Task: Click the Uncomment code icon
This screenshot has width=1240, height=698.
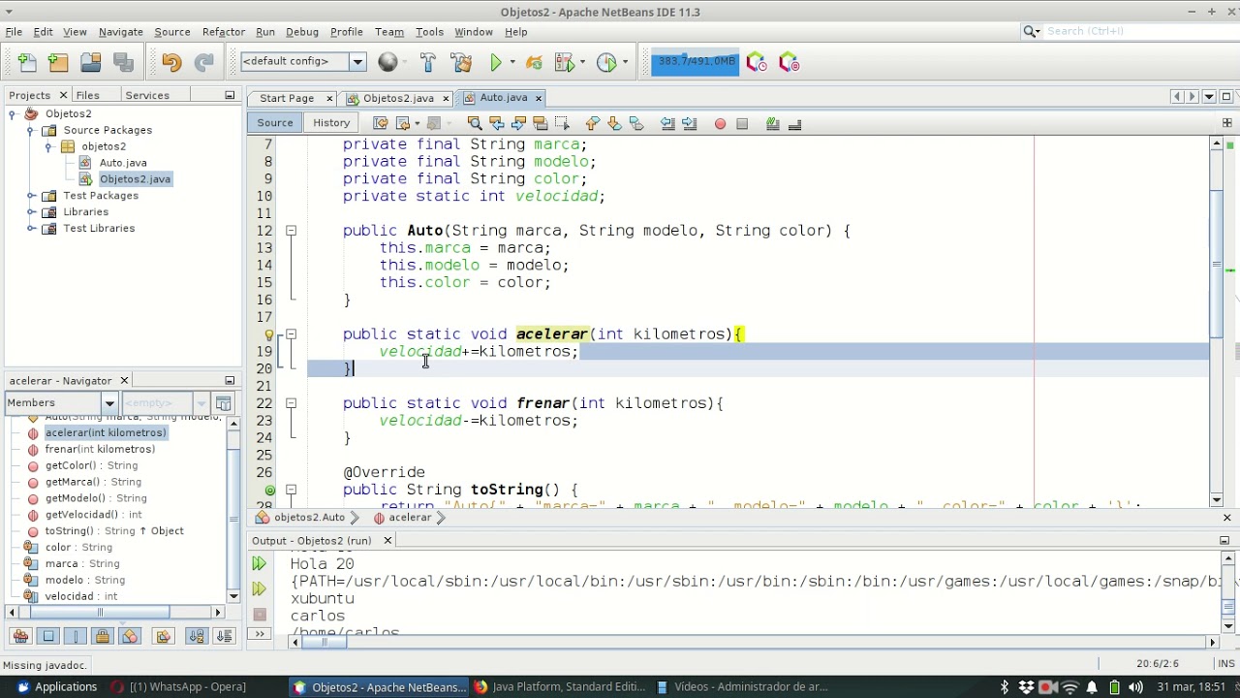Action: (x=794, y=123)
